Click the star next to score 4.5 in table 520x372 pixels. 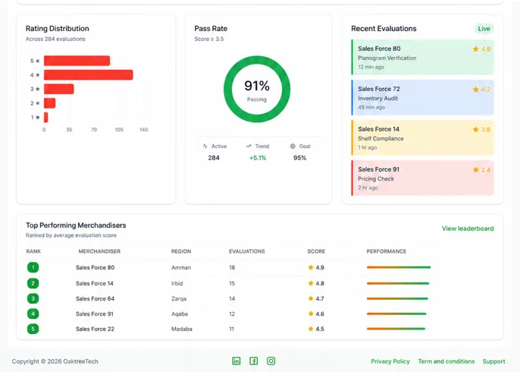[311, 329]
